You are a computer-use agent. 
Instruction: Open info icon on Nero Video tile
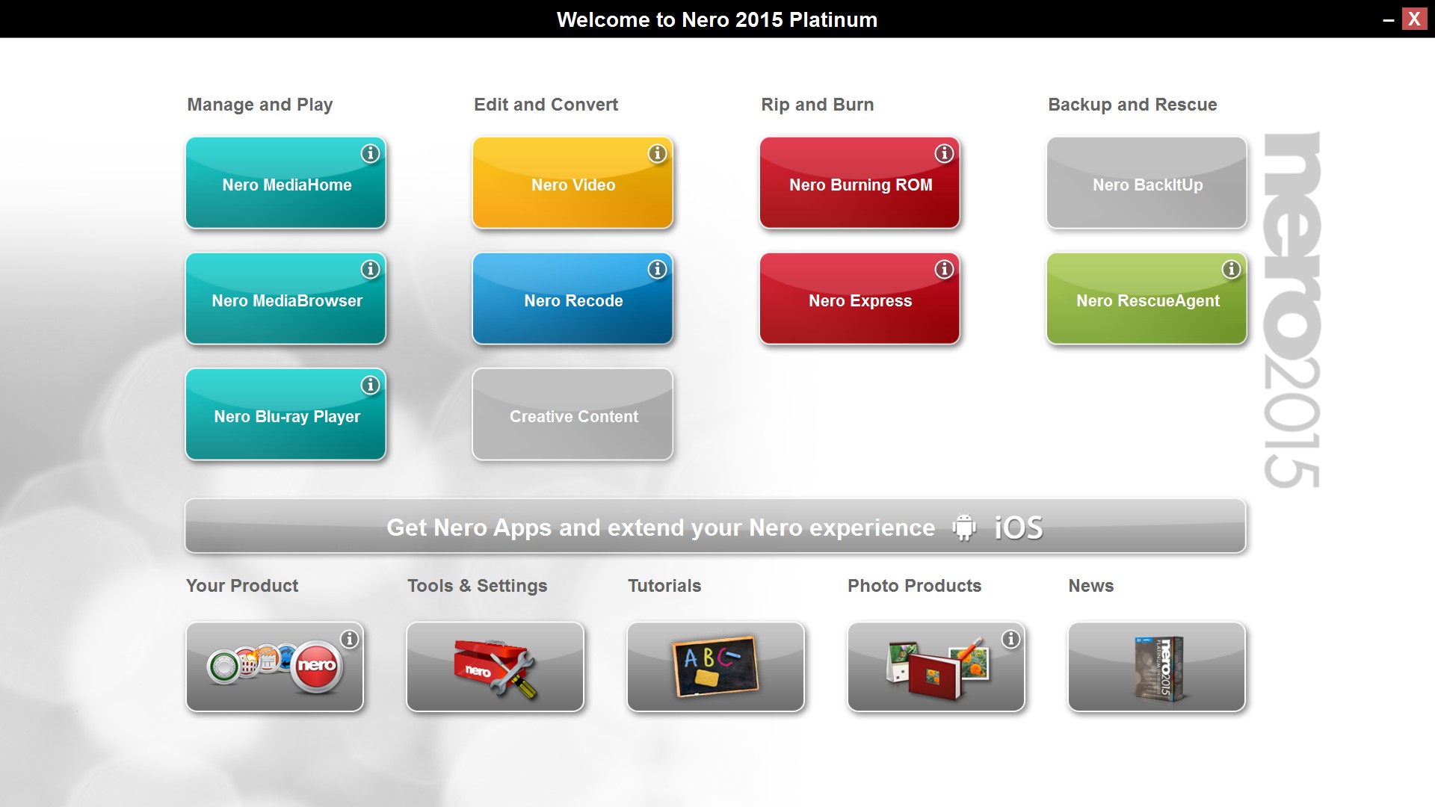[x=657, y=154]
